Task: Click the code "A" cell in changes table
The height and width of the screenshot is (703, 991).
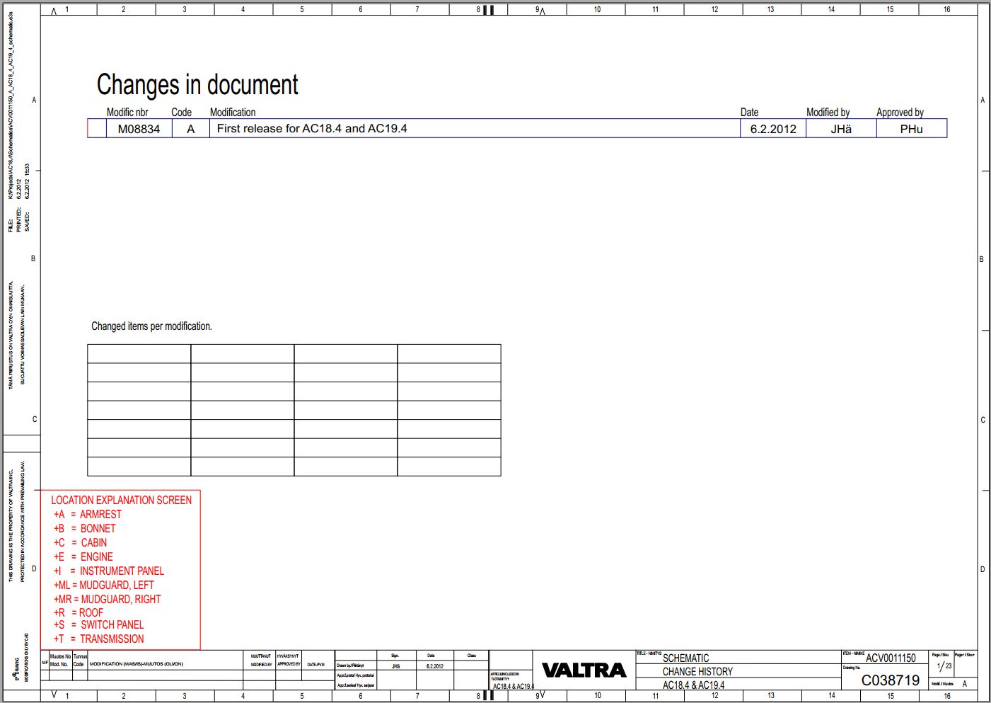Action: click(190, 129)
